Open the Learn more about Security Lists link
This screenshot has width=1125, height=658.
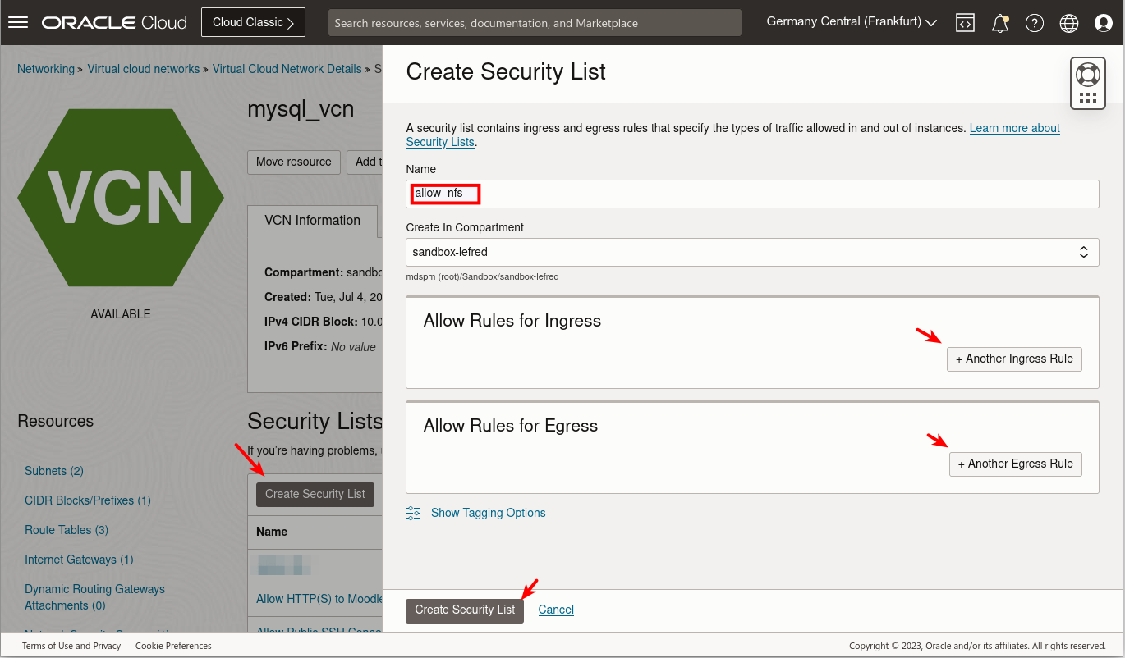click(1014, 128)
